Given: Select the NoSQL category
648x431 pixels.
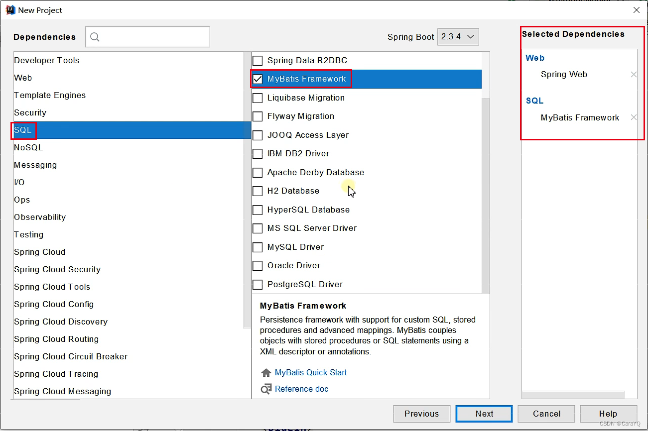Looking at the screenshot, I should pyautogui.click(x=129, y=148).
